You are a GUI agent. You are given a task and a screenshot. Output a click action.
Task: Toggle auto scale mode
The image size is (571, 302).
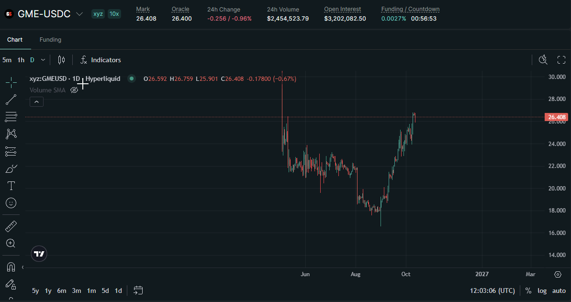(x=559, y=291)
